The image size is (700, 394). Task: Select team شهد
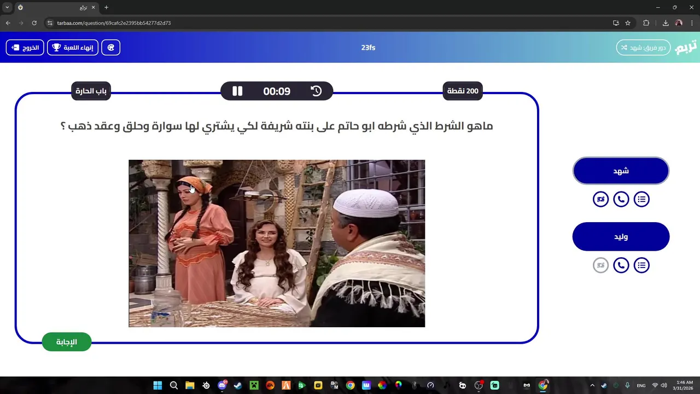pos(621,171)
